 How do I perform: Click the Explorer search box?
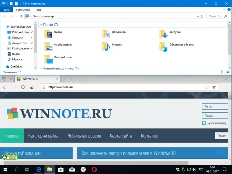coord(217,16)
